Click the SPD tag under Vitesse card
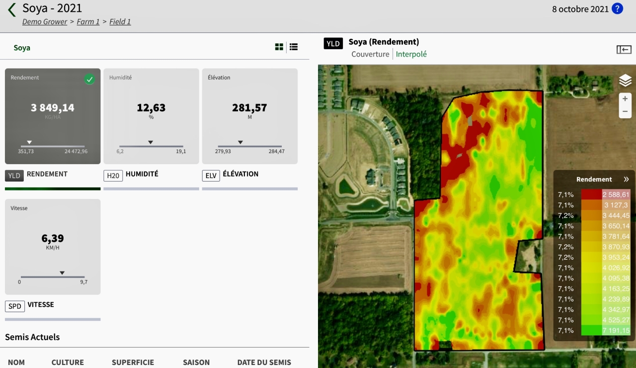The width and height of the screenshot is (636, 368). (x=15, y=306)
